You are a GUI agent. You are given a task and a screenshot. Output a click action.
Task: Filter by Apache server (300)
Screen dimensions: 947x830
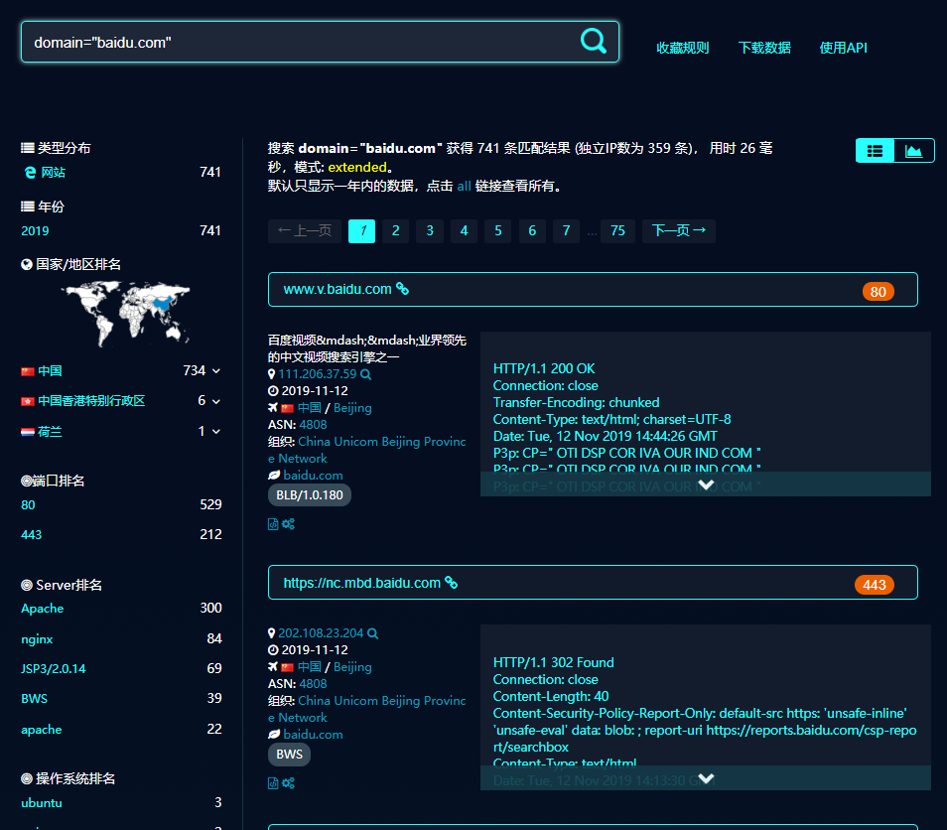pyautogui.click(x=43, y=609)
